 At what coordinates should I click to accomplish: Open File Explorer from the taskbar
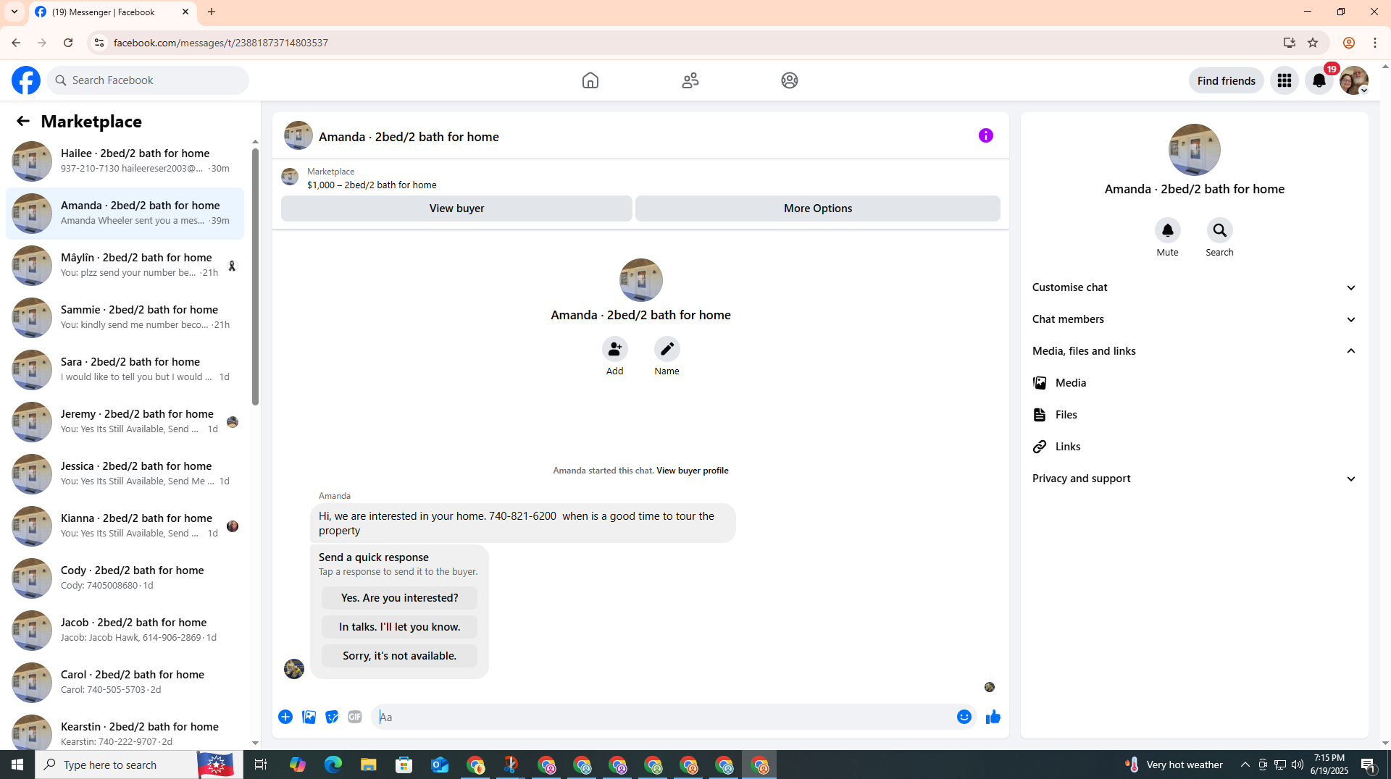[369, 765]
